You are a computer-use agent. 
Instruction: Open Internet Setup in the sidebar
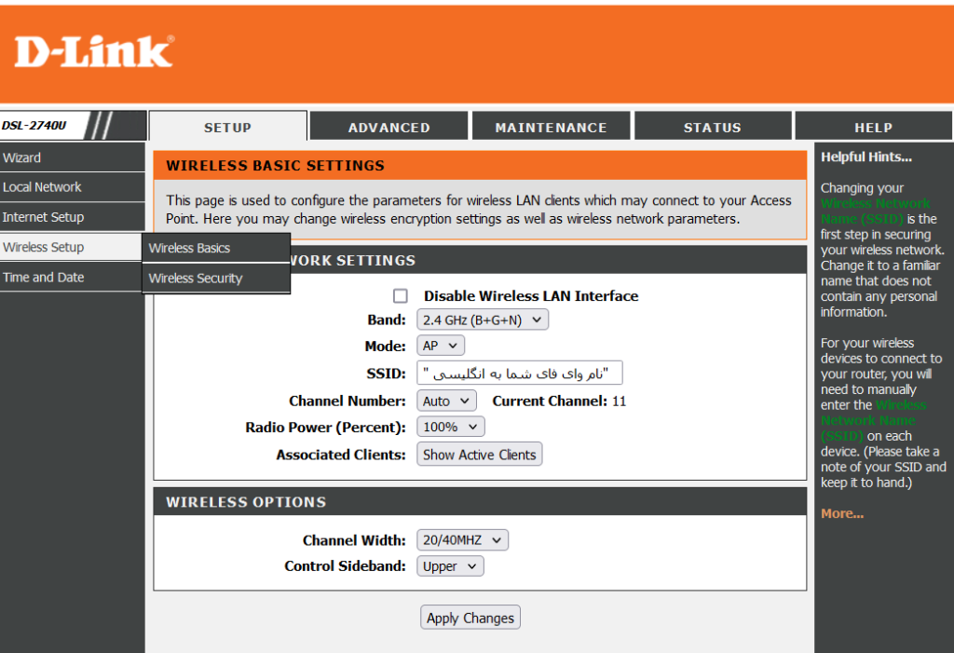tap(44, 217)
